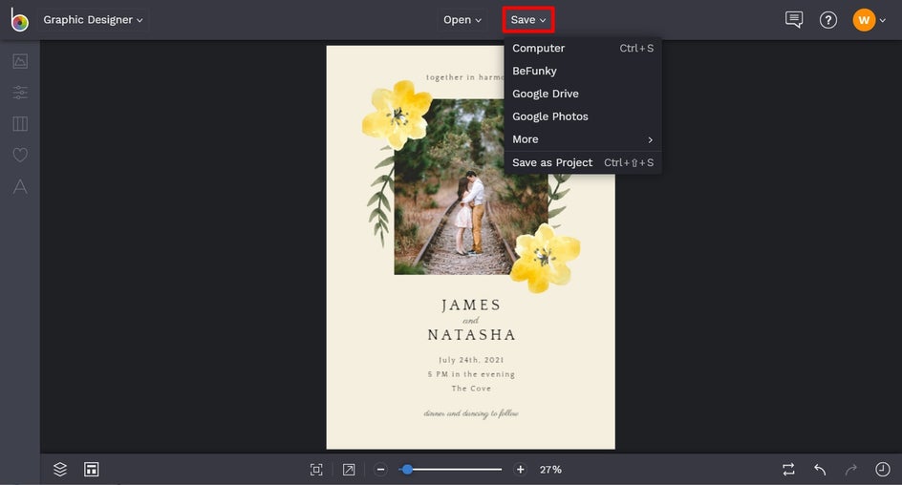Expand the Open dropdown menu
The image size is (902, 485).
462,20
